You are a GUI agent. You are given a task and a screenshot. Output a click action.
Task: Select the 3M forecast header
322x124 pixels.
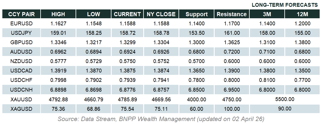(267, 14)
